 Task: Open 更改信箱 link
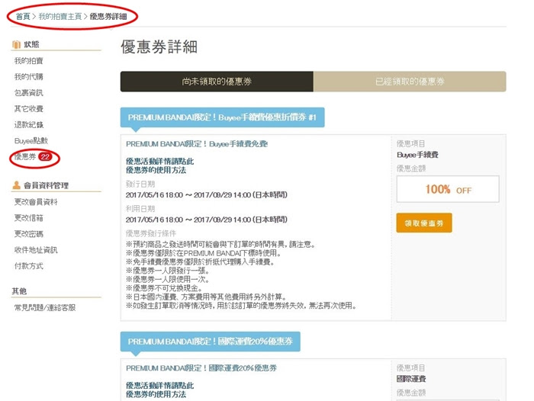point(29,218)
